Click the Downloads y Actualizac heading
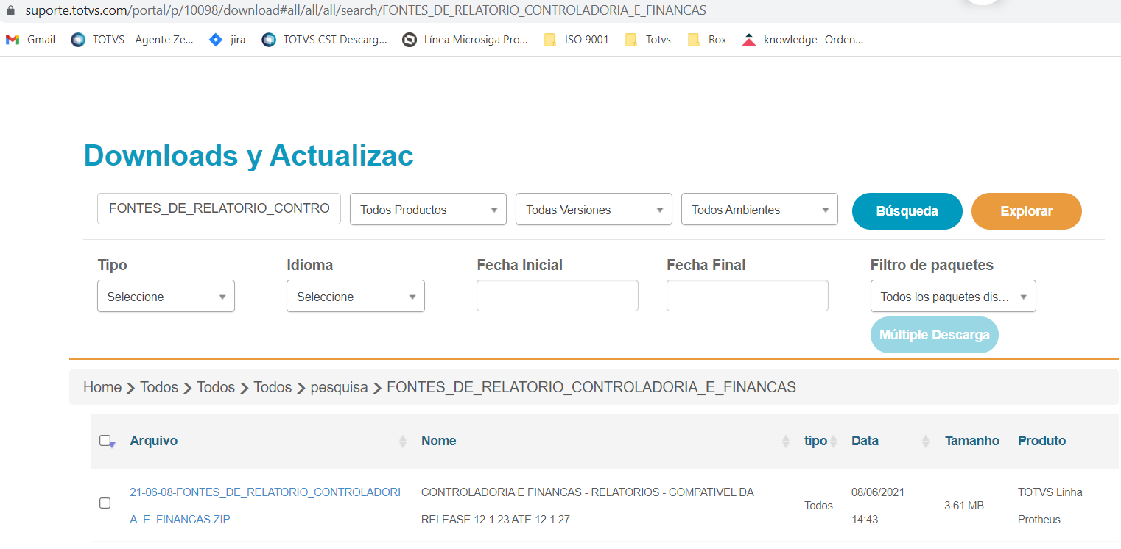Image resolution: width=1121 pixels, height=549 pixels. coord(249,155)
